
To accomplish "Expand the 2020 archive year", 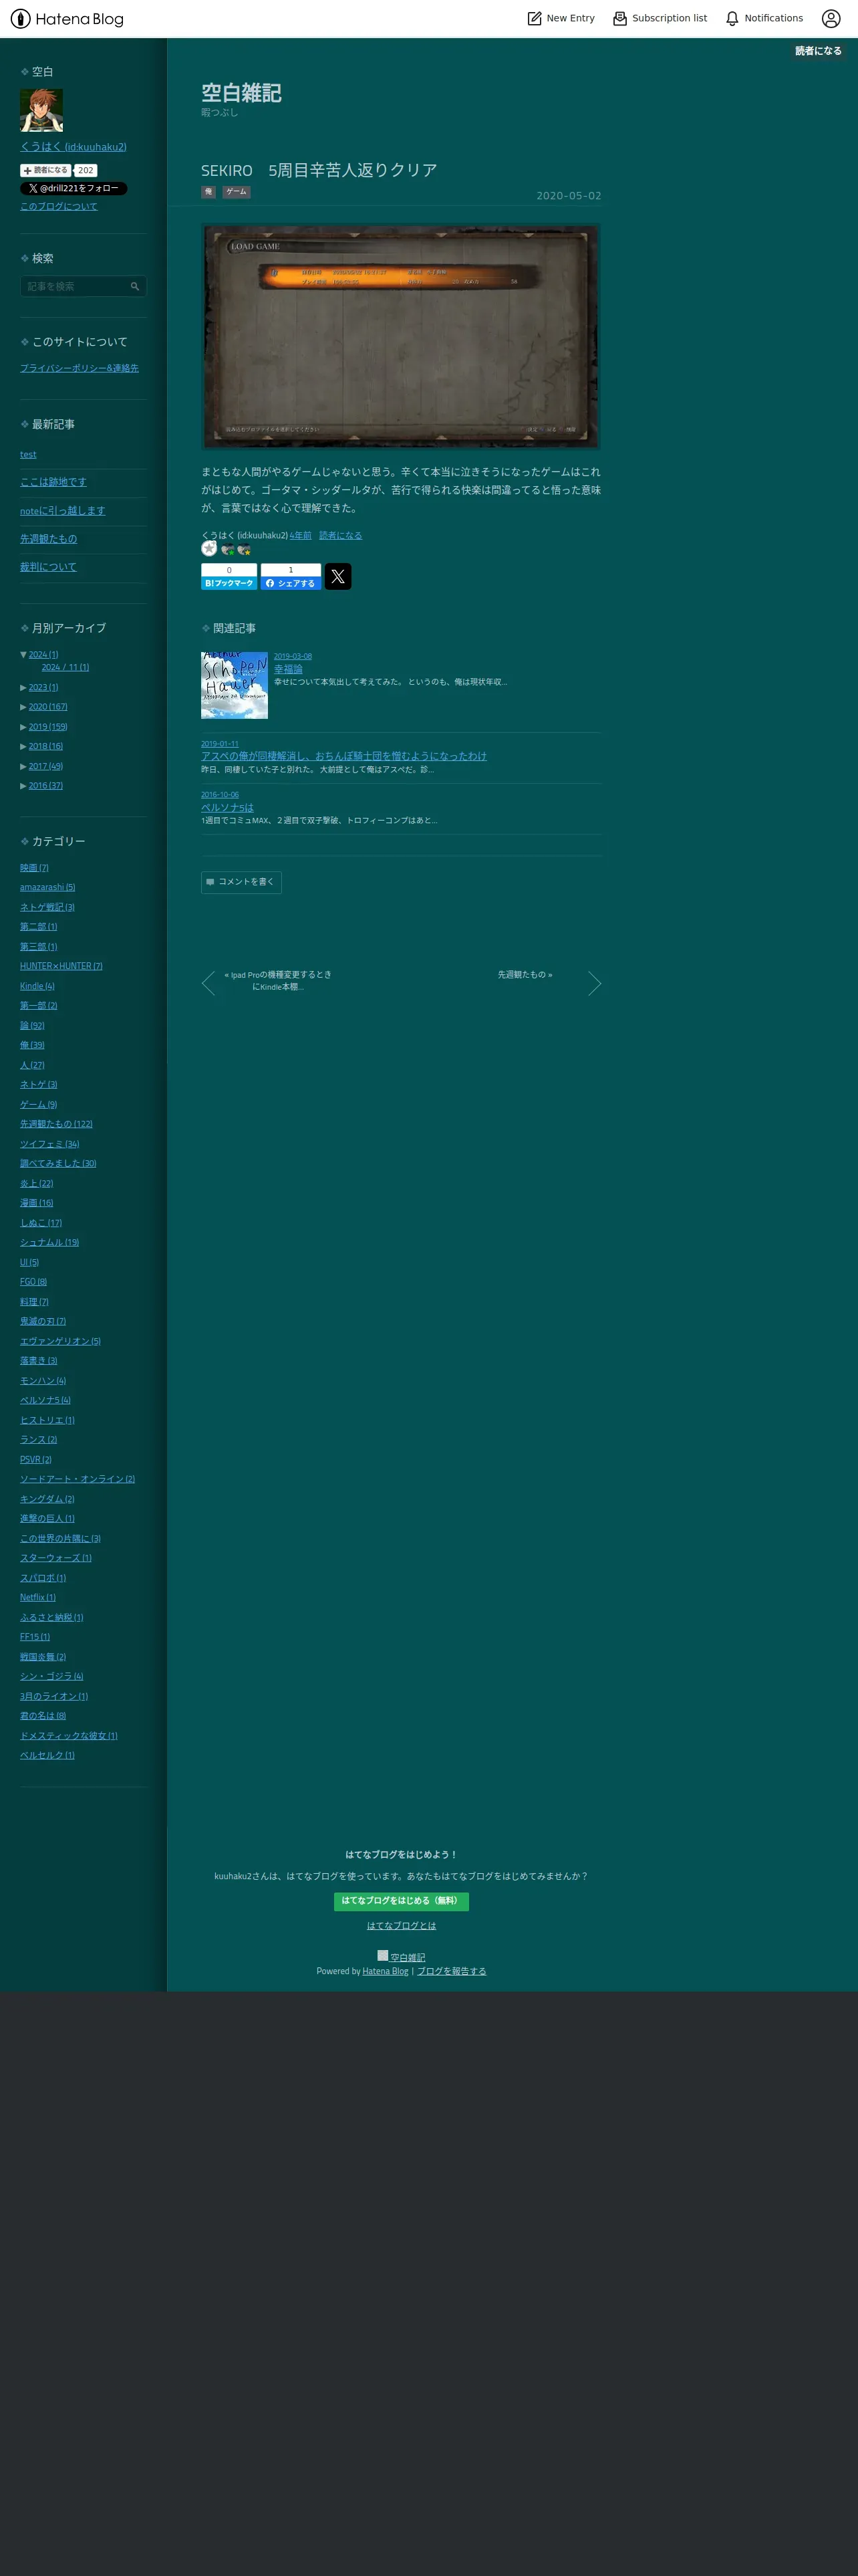I will pyautogui.click(x=23, y=707).
